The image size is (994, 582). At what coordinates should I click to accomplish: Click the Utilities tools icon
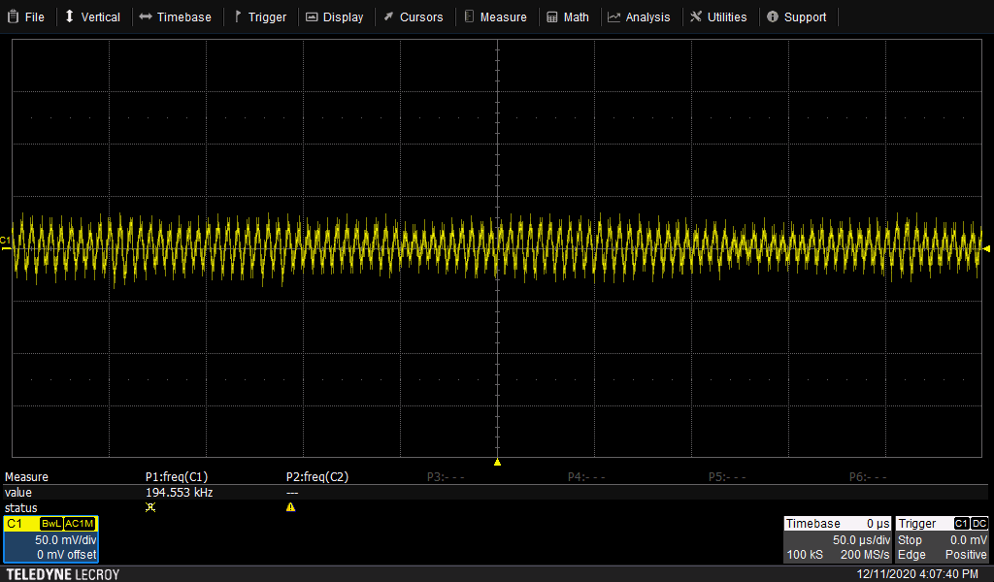(x=696, y=16)
